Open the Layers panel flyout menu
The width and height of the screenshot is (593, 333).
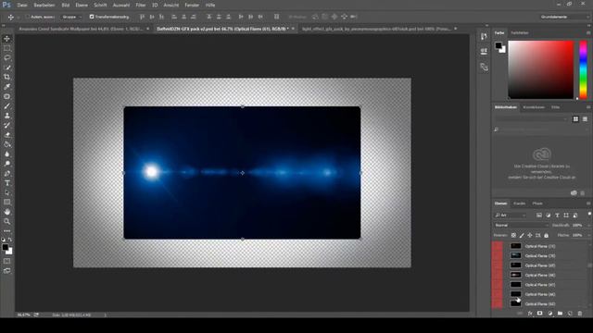[588, 203]
